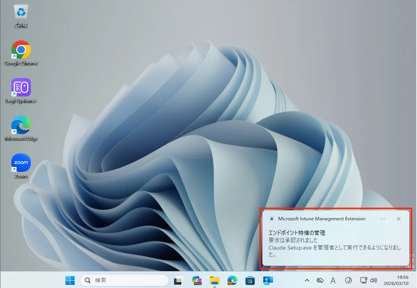The image size is (417, 288).
Task: Launch the Microsoft 365 Copilot taskbar app
Action: point(197,280)
